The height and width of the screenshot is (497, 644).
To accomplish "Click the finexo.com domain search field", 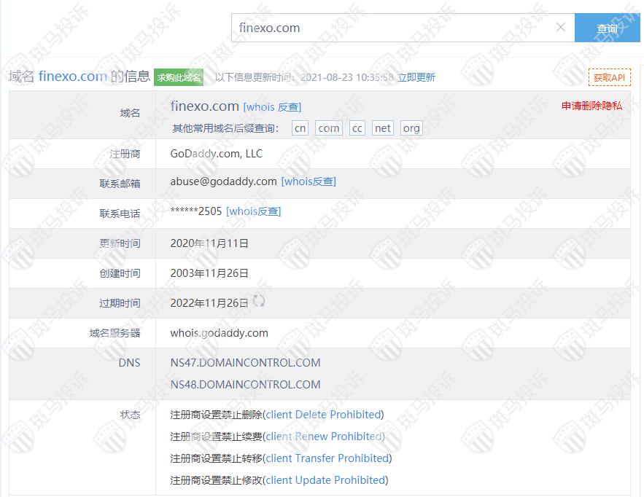I will click(394, 28).
